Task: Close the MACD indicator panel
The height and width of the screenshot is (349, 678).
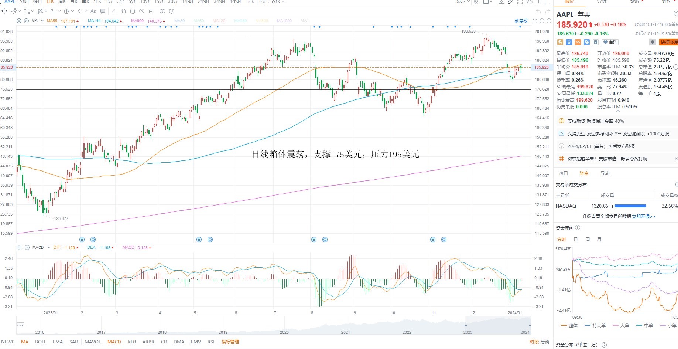Action: (x=27, y=247)
